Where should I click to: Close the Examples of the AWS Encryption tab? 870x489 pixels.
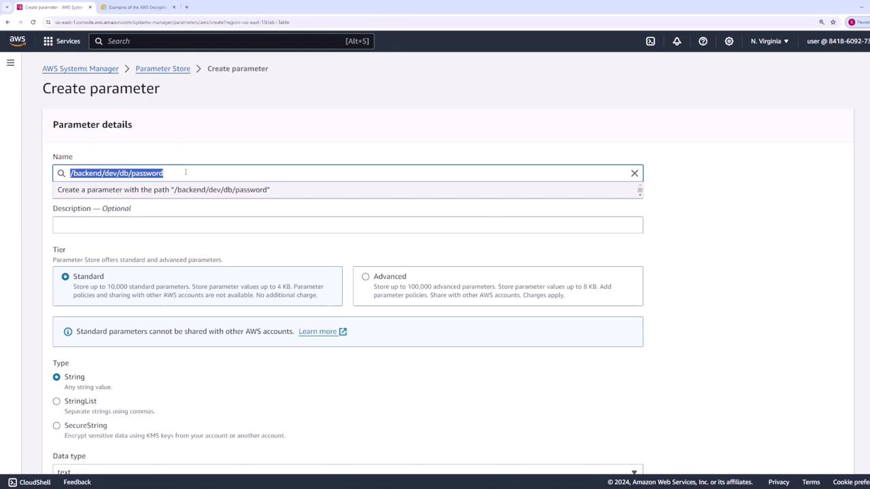tap(174, 7)
